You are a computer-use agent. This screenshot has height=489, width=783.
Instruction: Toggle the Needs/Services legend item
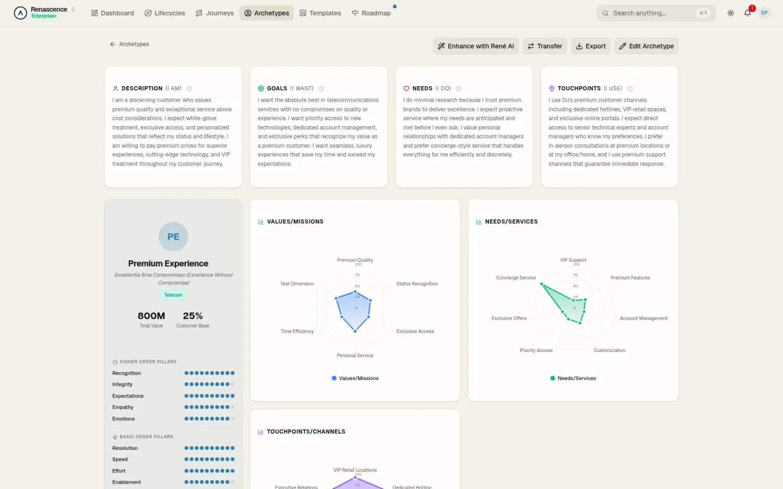pyautogui.click(x=573, y=378)
